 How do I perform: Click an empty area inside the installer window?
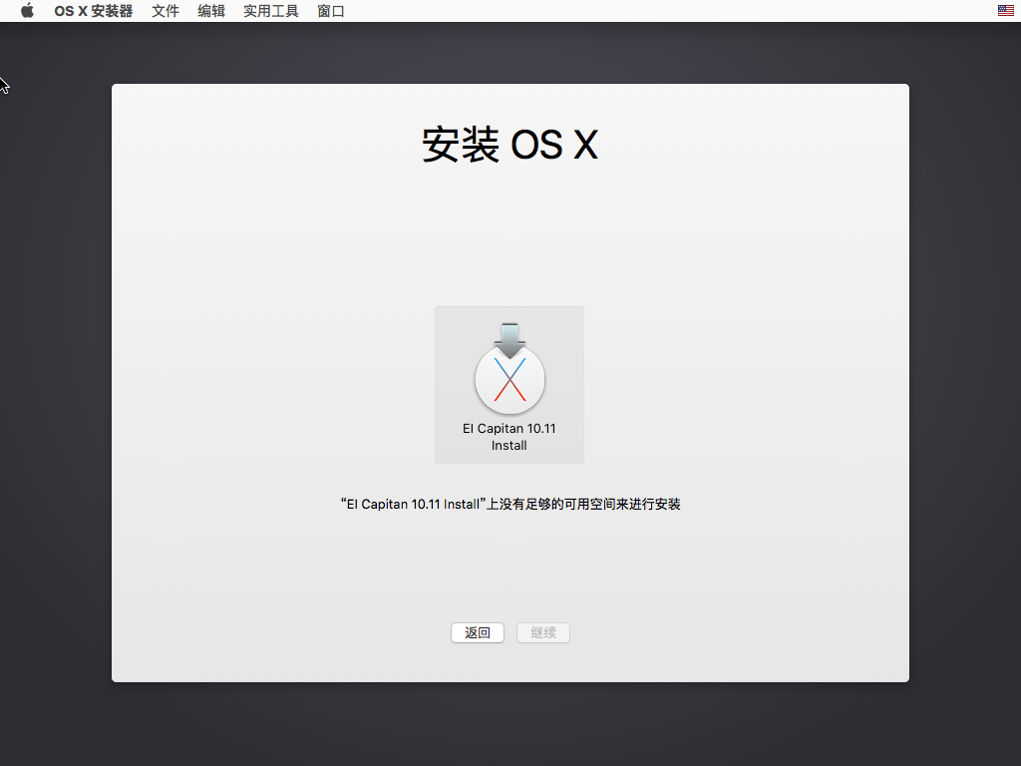pyautogui.click(x=249, y=349)
